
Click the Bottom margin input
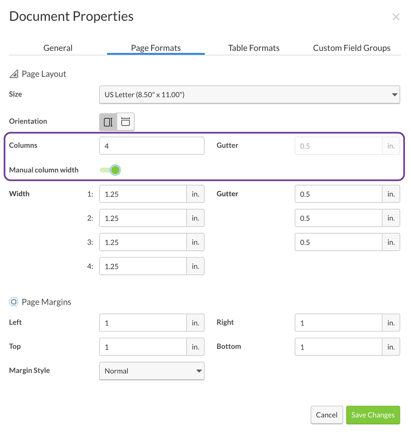tap(338, 347)
